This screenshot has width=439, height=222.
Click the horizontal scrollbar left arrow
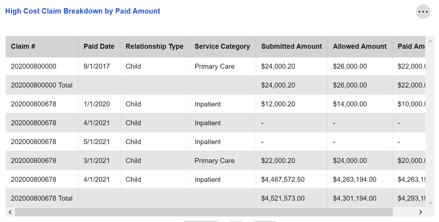point(10,212)
